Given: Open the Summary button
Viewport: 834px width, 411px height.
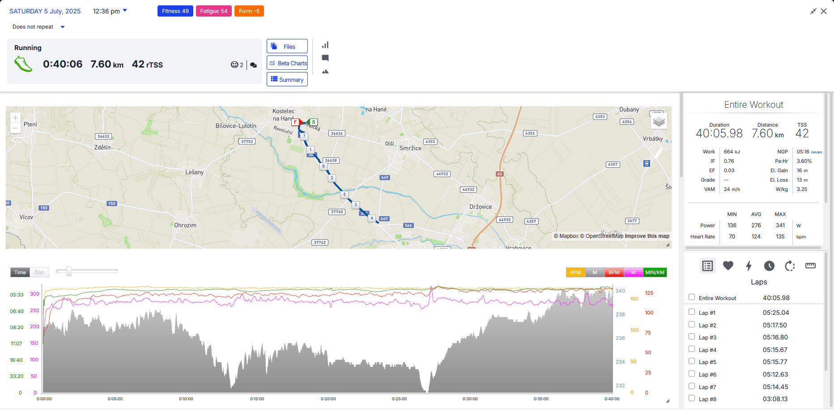Looking at the screenshot, I should [287, 80].
